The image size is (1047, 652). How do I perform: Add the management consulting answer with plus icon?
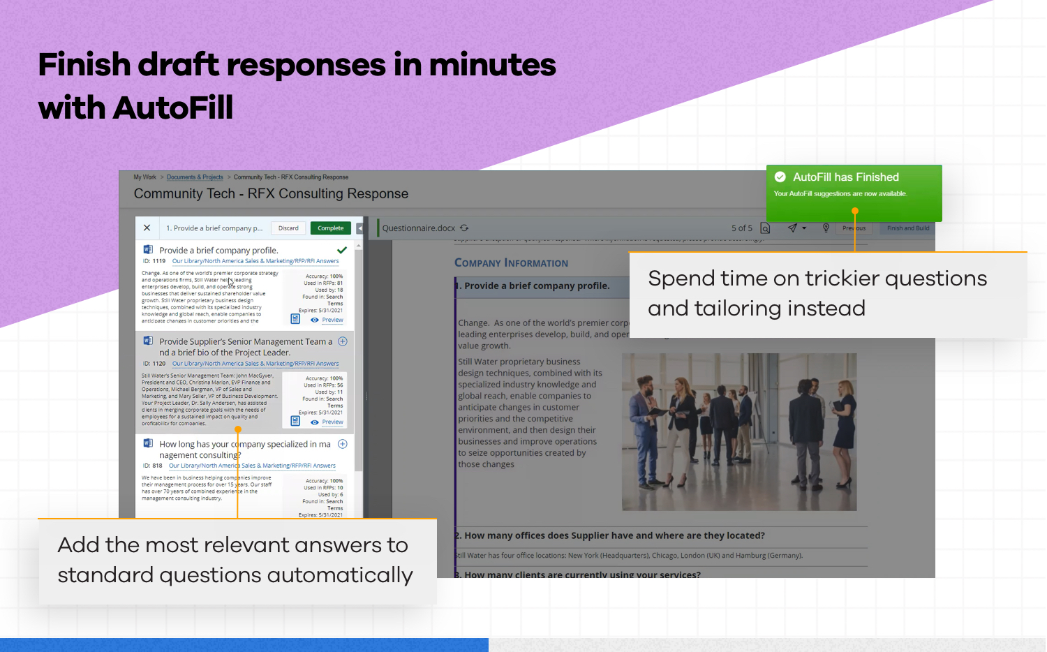pos(343,444)
